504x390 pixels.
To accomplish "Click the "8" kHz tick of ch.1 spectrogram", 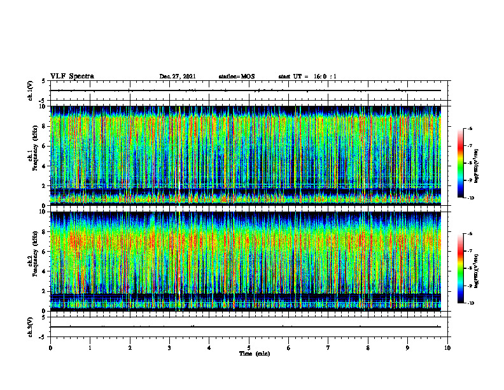I will tap(44, 126).
